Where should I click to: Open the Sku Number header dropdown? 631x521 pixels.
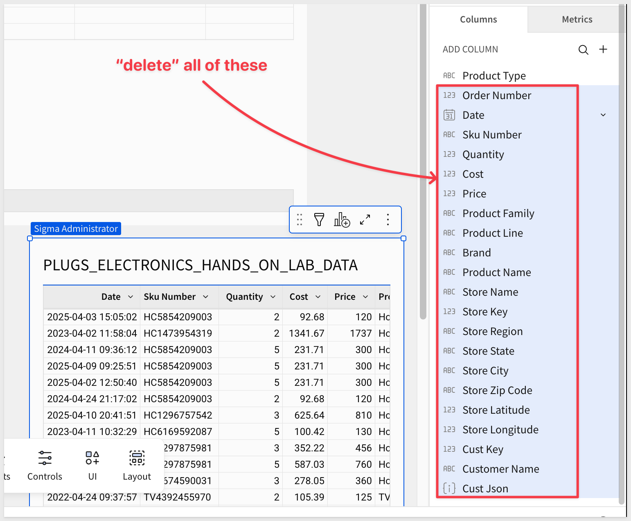click(205, 297)
